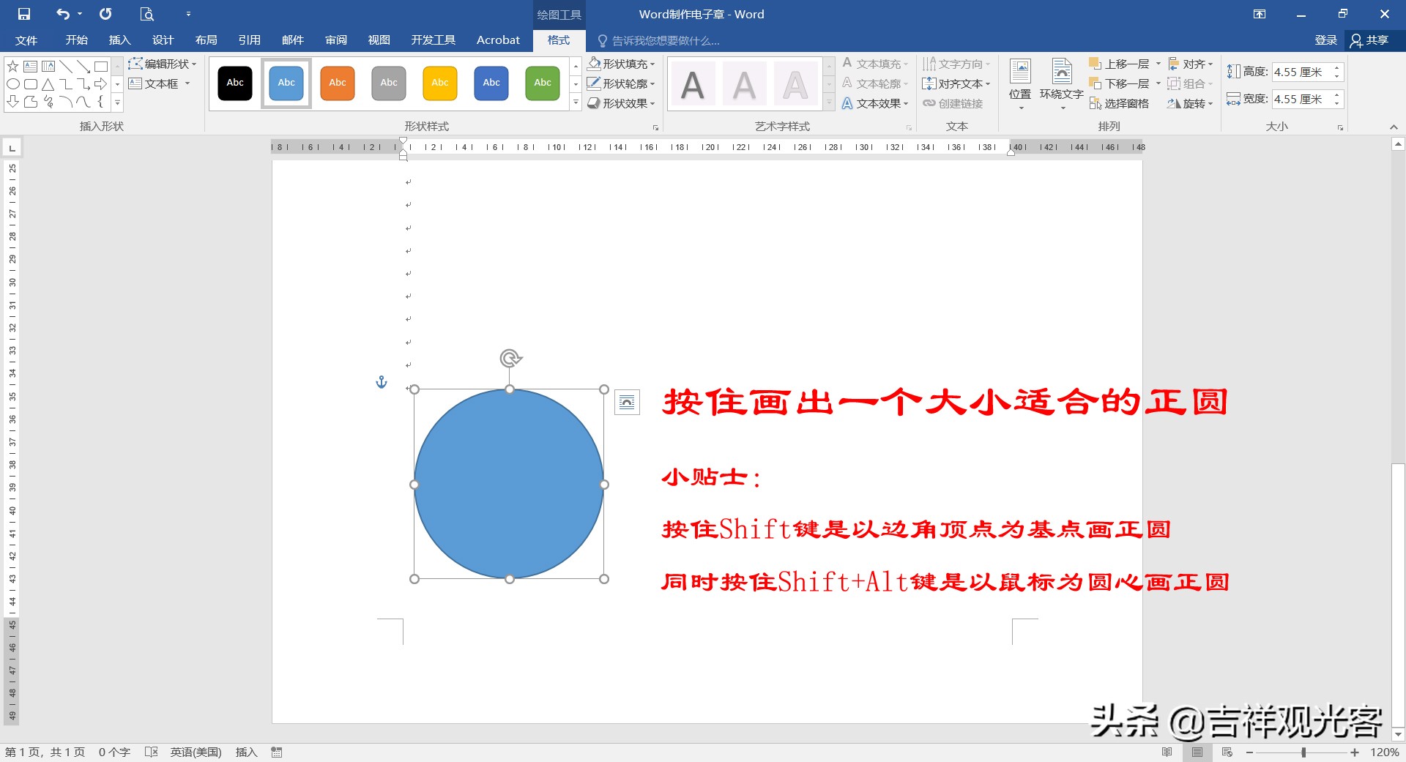Select the freeform shape tool
The height and width of the screenshot is (762, 1406).
coord(30,102)
